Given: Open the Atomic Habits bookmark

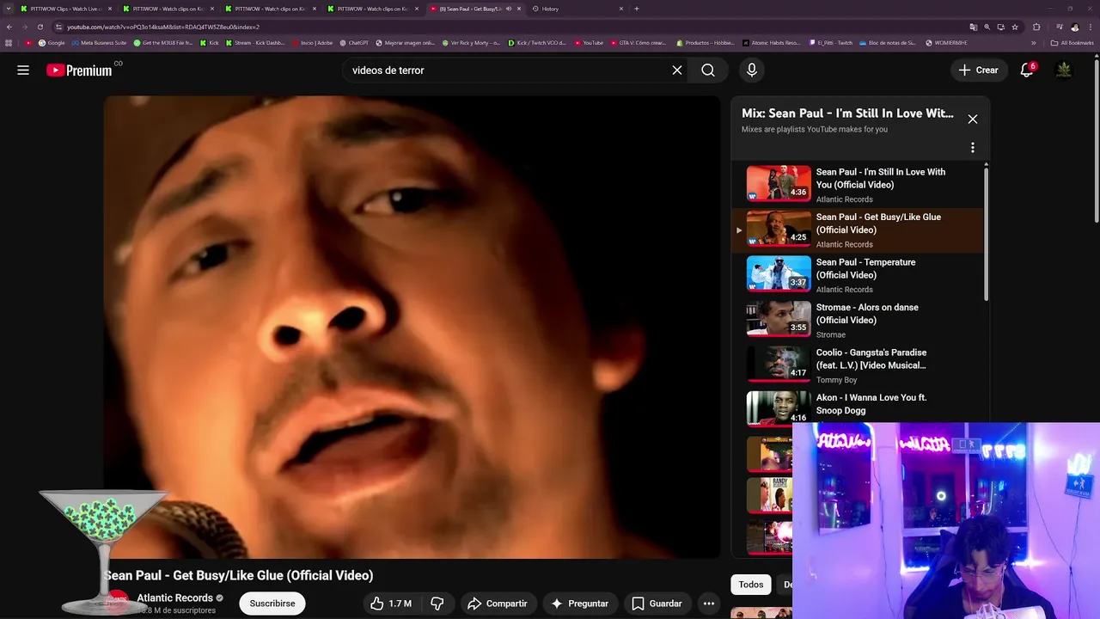Looking at the screenshot, I should [x=771, y=42].
